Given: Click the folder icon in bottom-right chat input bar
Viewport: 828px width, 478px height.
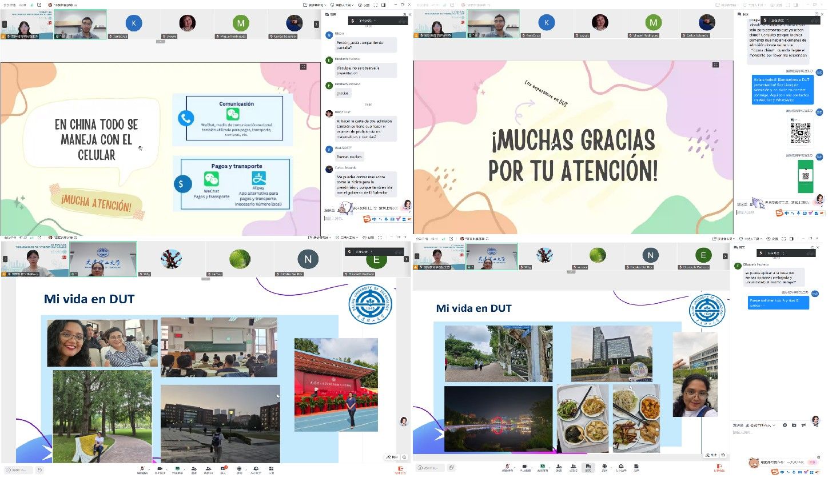Looking at the screenshot, I should tap(794, 425).
